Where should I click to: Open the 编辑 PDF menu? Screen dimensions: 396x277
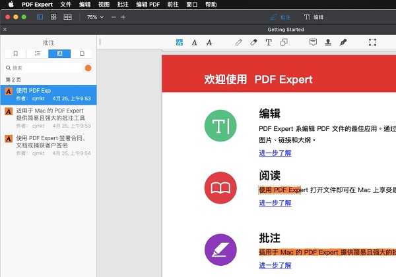click(x=148, y=5)
